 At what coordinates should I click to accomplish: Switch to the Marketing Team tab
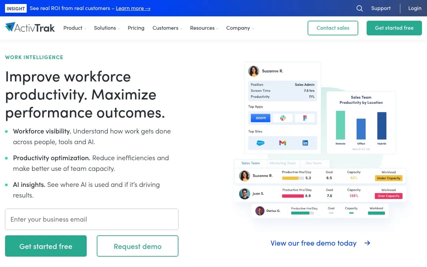283,163
